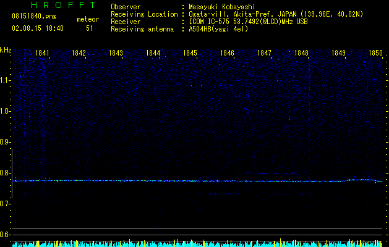Click the meteor count value 51
This screenshot has width=389, height=247.
[x=89, y=28]
